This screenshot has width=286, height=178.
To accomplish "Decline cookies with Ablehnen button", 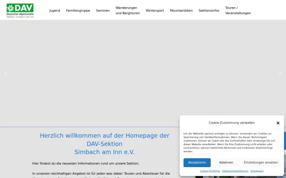I will (x=226, y=162).
